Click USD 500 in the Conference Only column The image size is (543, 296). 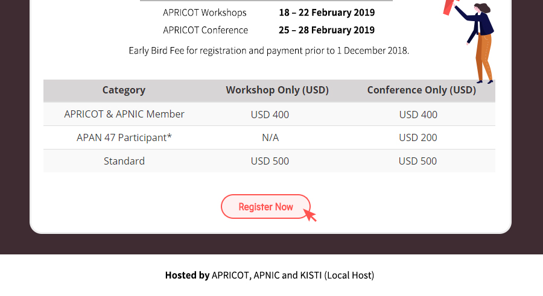(x=418, y=161)
